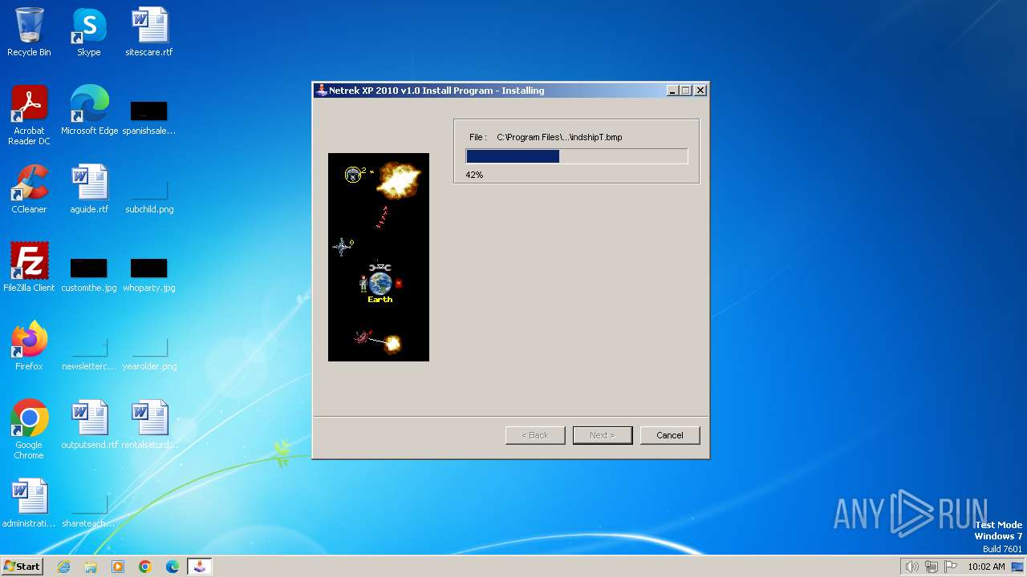
Task: Click the volume speaker tray icon
Action: coord(911,567)
